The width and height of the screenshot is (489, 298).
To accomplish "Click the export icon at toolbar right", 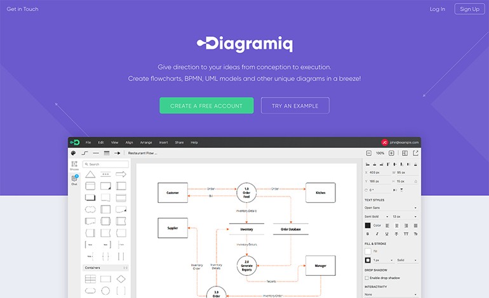I will tap(415, 153).
